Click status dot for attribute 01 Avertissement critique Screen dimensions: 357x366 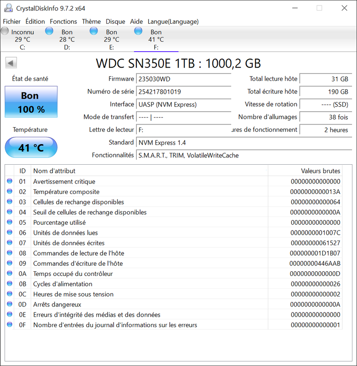point(10,181)
